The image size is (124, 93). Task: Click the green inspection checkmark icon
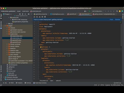pos(120,22)
